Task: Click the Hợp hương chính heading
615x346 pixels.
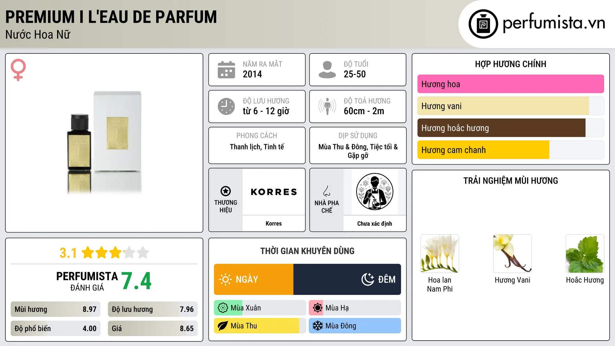Action: pyautogui.click(x=510, y=64)
